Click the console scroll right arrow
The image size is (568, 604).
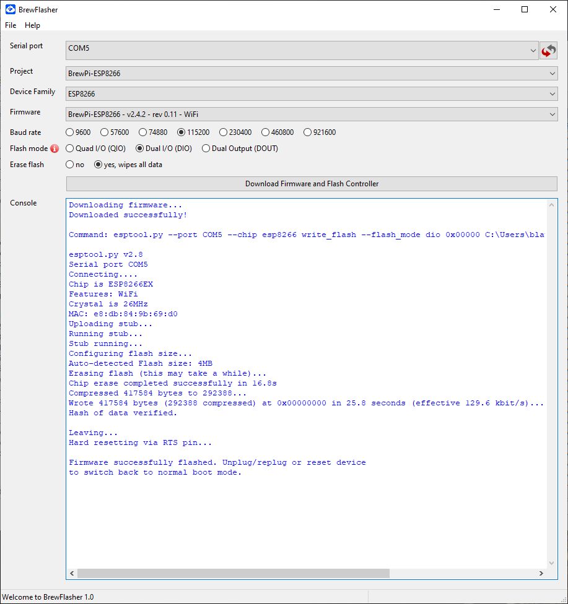coord(541,573)
